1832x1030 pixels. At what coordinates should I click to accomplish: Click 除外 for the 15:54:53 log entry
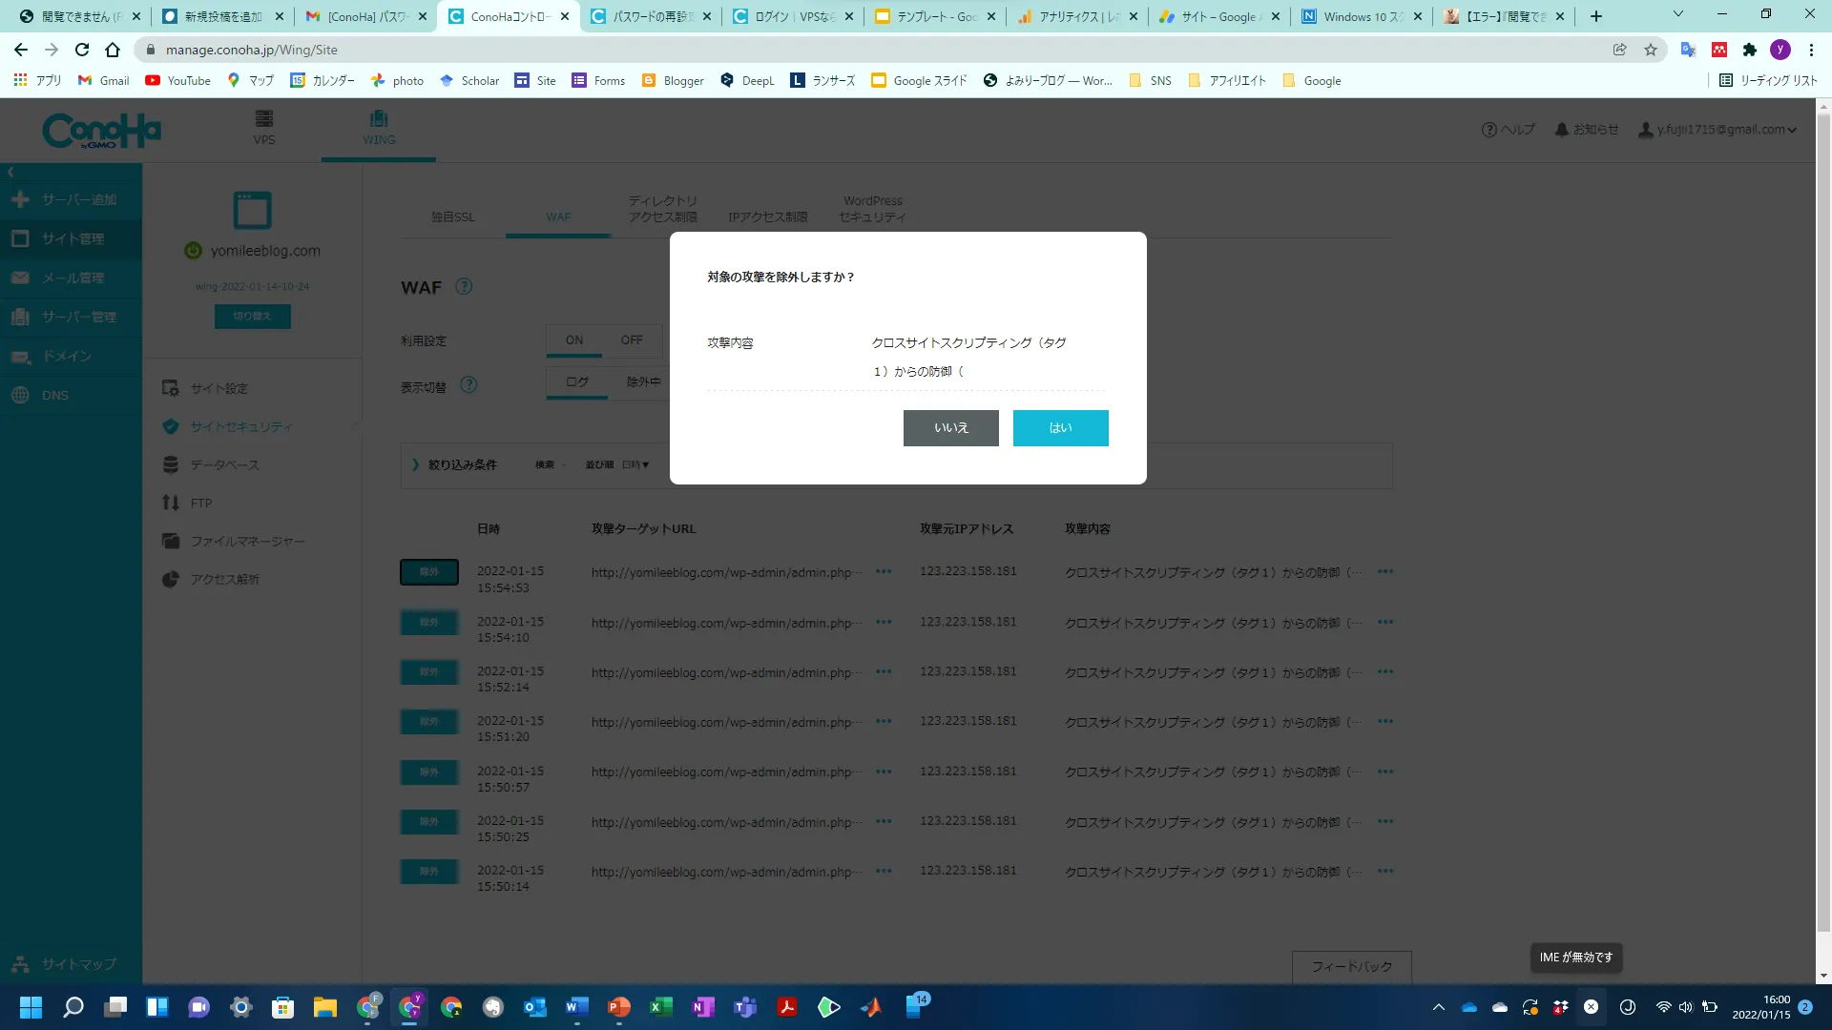point(429,572)
